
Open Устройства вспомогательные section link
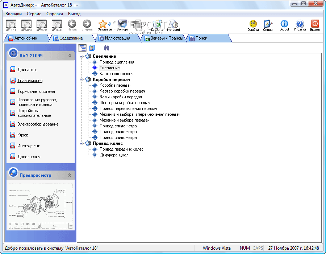34,113
